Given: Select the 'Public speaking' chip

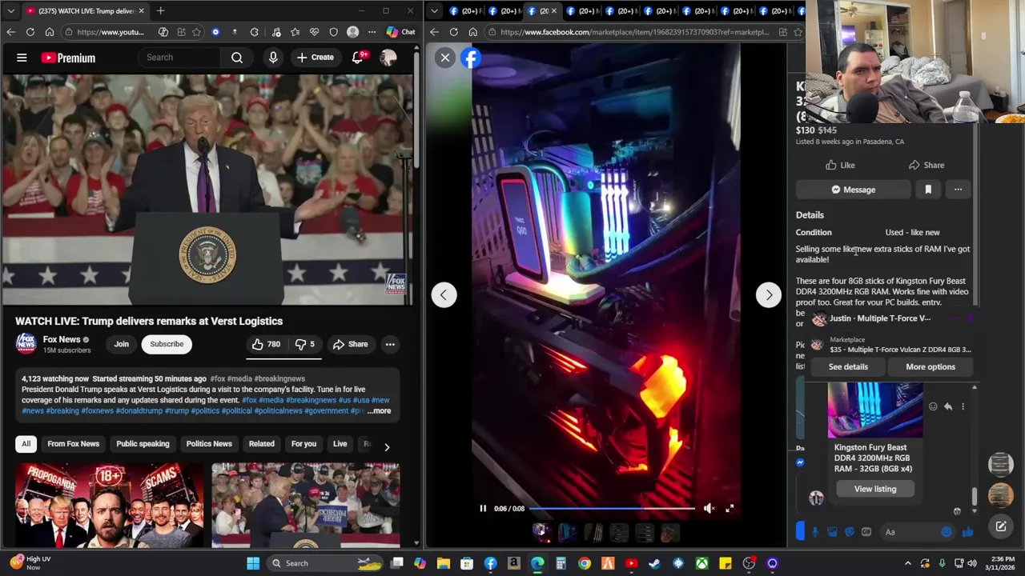Looking at the screenshot, I should (x=143, y=444).
